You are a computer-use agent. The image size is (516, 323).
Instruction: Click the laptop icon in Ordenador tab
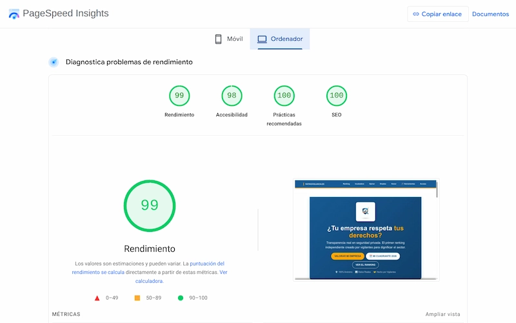262,39
